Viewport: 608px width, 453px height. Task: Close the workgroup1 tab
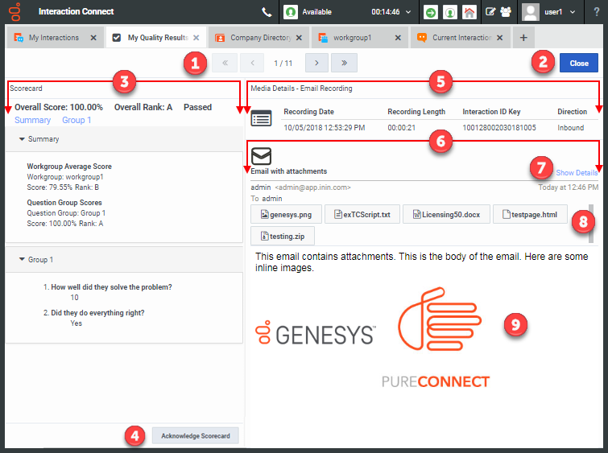click(x=399, y=38)
